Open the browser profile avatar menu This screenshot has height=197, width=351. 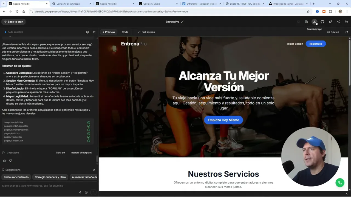coord(340,11)
